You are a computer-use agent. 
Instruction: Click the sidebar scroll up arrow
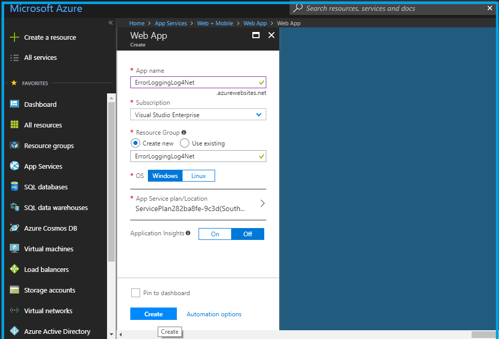click(x=111, y=98)
